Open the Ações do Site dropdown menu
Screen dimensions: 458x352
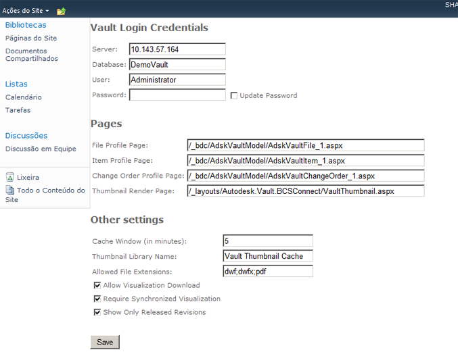(26, 11)
